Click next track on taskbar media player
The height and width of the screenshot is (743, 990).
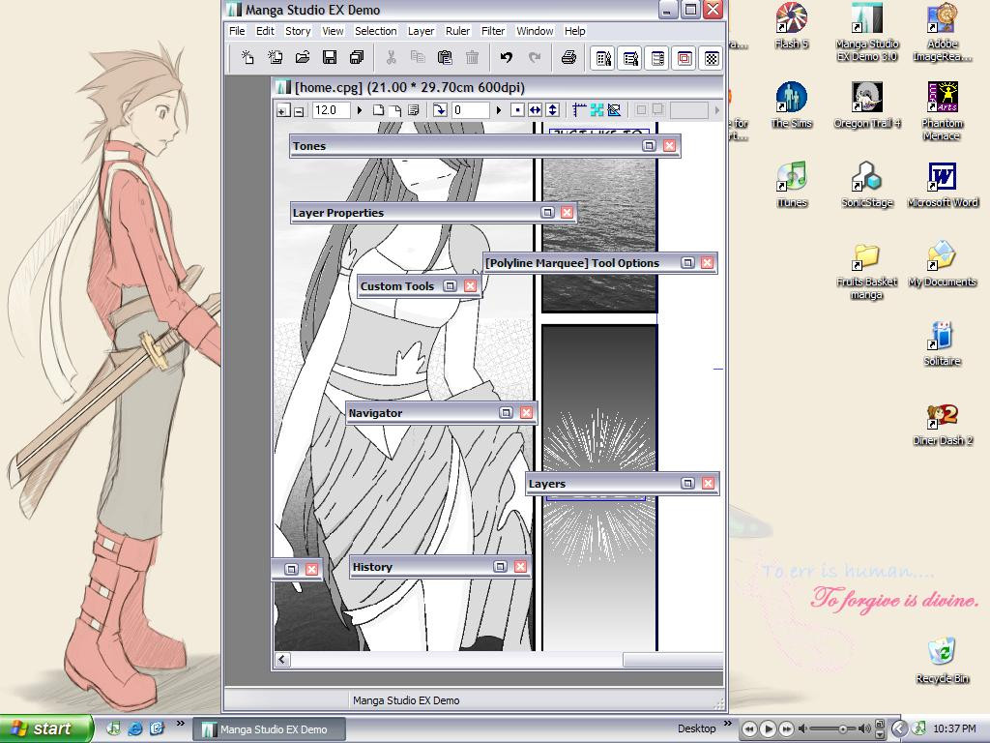coord(787,729)
